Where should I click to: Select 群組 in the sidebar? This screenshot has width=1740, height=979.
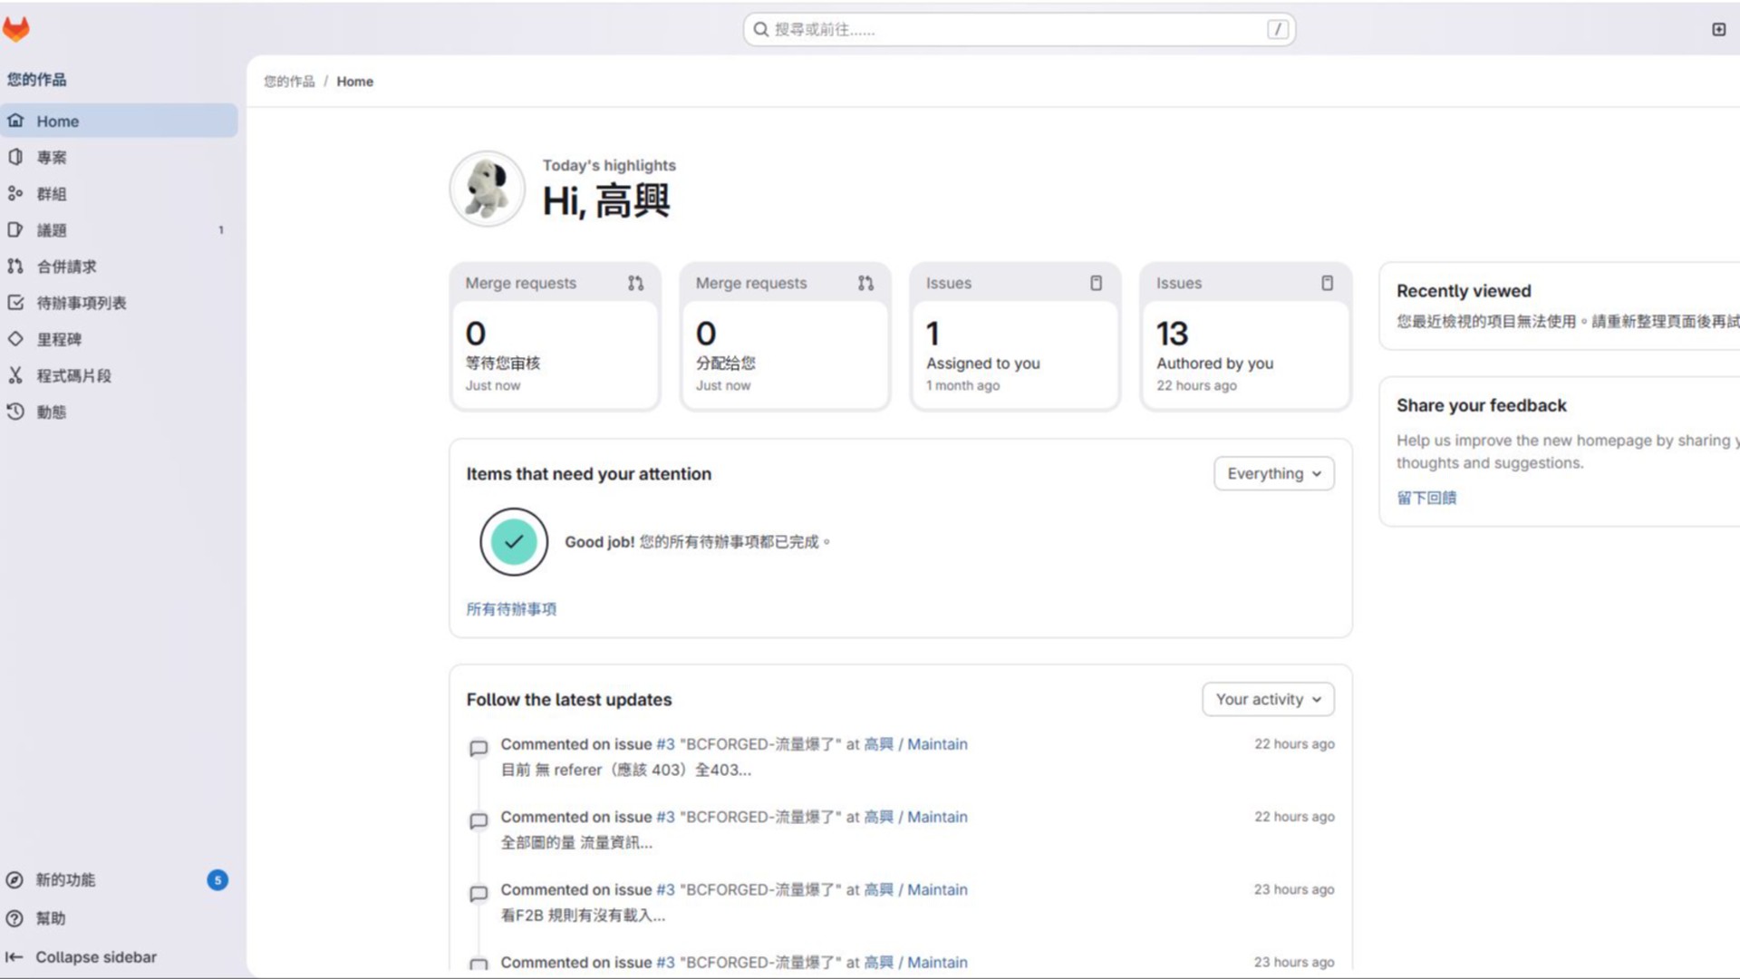52,193
